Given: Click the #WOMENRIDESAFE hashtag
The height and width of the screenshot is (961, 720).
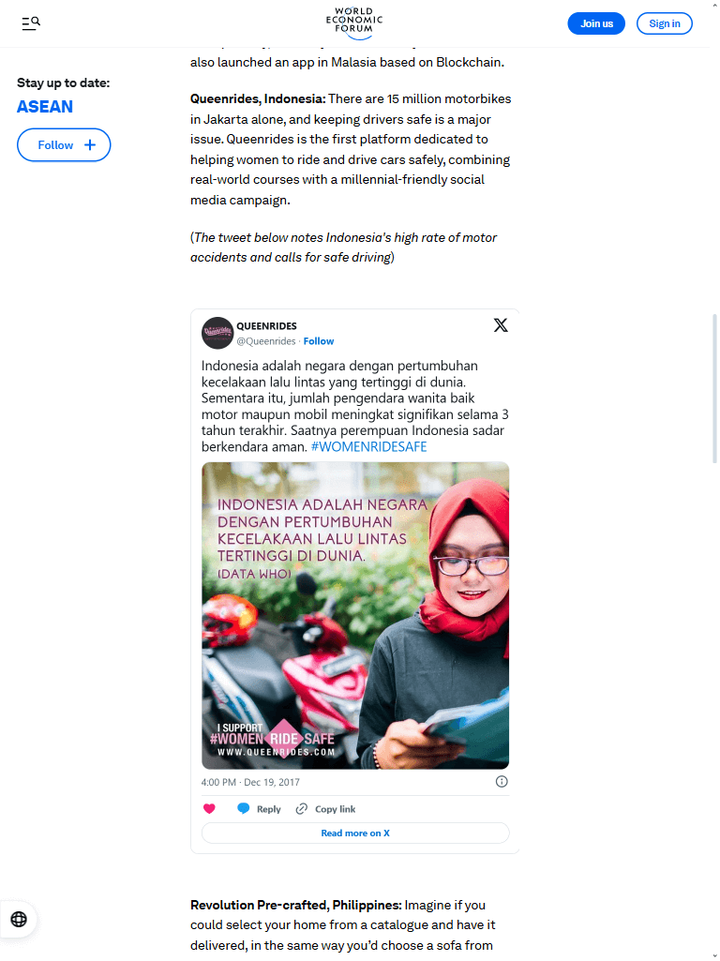Looking at the screenshot, I should (368, 447).
